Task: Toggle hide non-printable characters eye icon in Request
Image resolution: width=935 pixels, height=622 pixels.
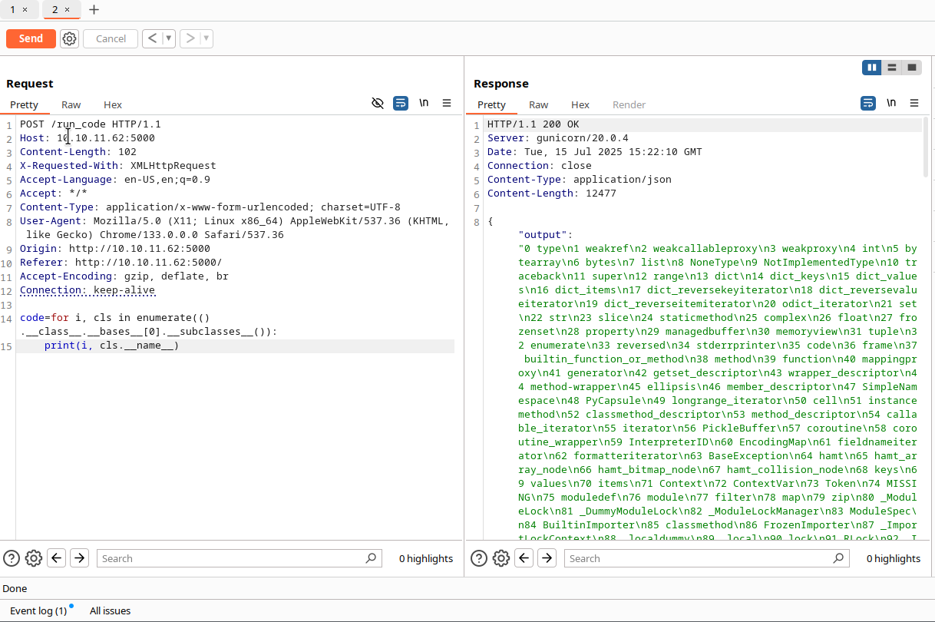Action: (377, 103)
